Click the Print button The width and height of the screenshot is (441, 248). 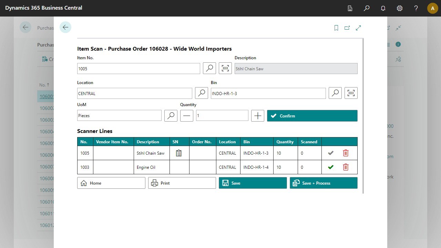(x=182, y=183)
